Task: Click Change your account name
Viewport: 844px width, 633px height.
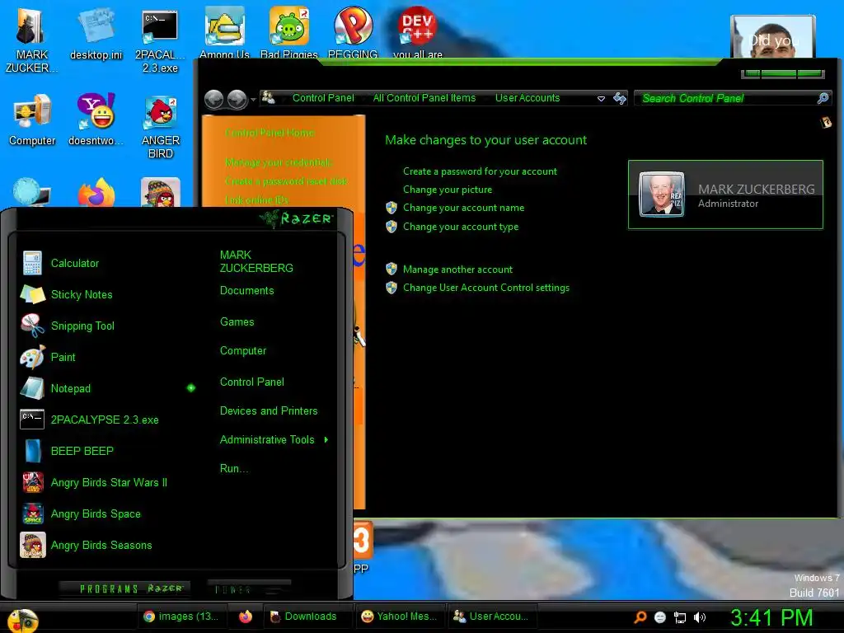Action: [463, 208]
